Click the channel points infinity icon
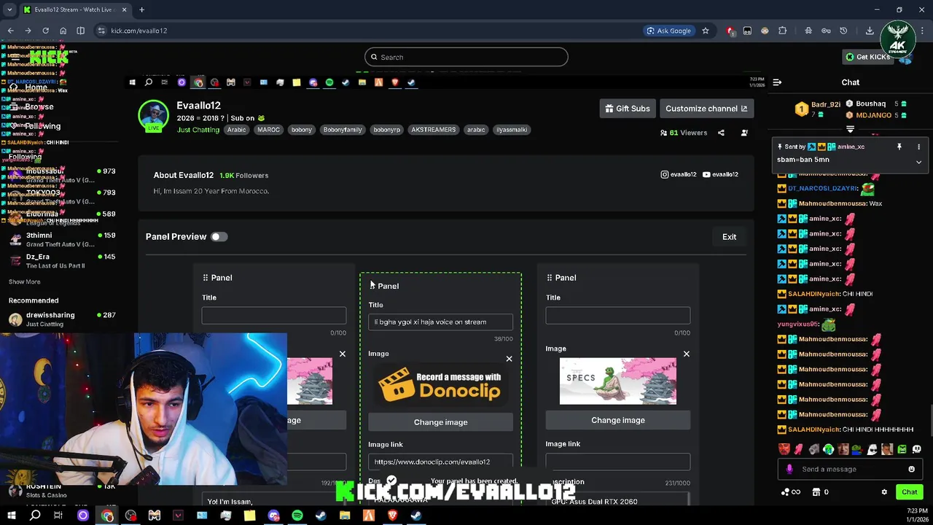 tap(791, 492)
